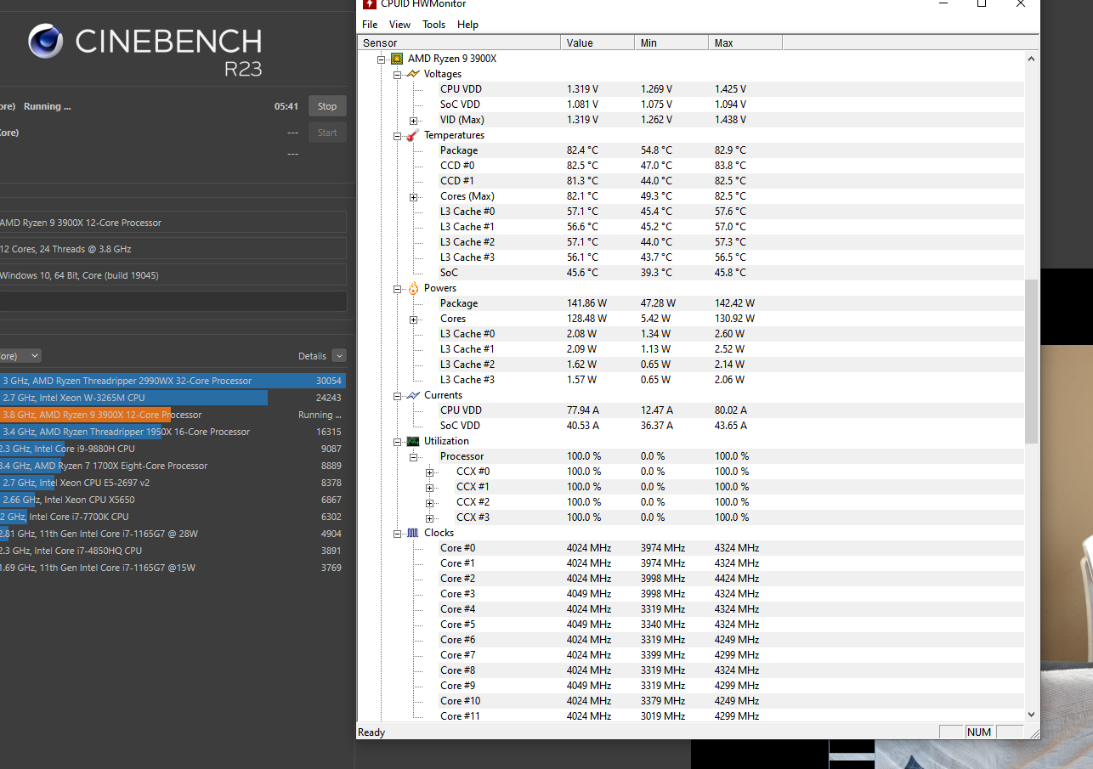Expand the VID (Max) node
The width and height of the screenshot is (1093, 769).
pyautogui.click(x=413, y=121)
